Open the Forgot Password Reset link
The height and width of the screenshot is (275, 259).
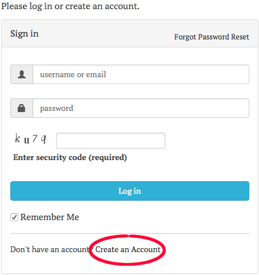pos(212,37)
